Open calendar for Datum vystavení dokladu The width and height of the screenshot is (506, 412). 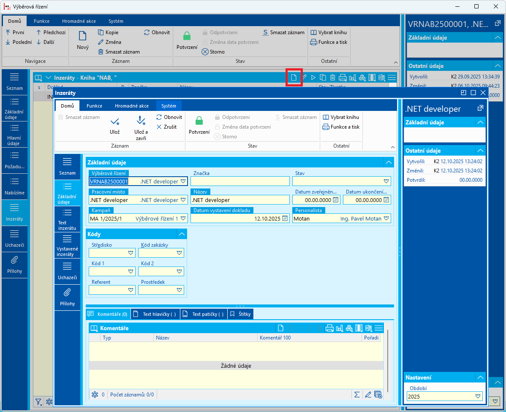pyautogui.click(x=285, y=218)
